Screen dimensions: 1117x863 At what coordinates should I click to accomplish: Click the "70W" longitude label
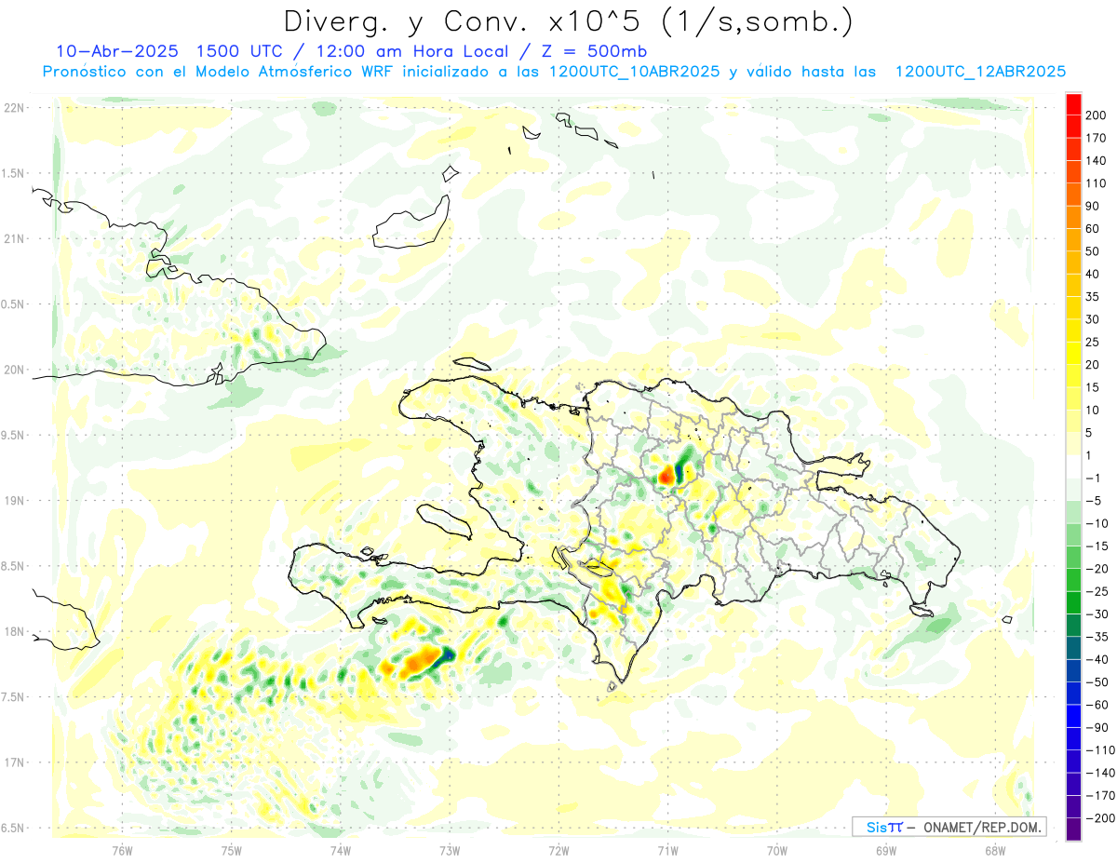[x=777, y=851]
